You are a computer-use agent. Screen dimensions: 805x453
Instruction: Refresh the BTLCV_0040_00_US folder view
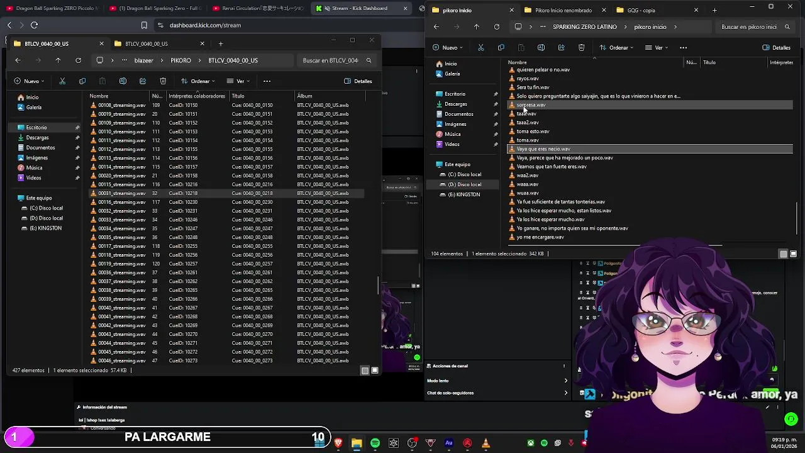click(78, 60)
